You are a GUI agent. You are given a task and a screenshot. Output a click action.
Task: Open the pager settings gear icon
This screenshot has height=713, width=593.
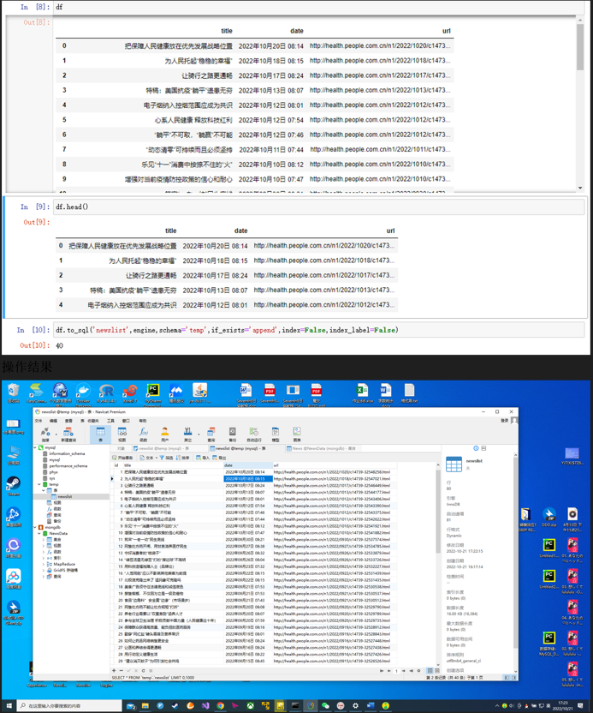click(x=418, y=670)
